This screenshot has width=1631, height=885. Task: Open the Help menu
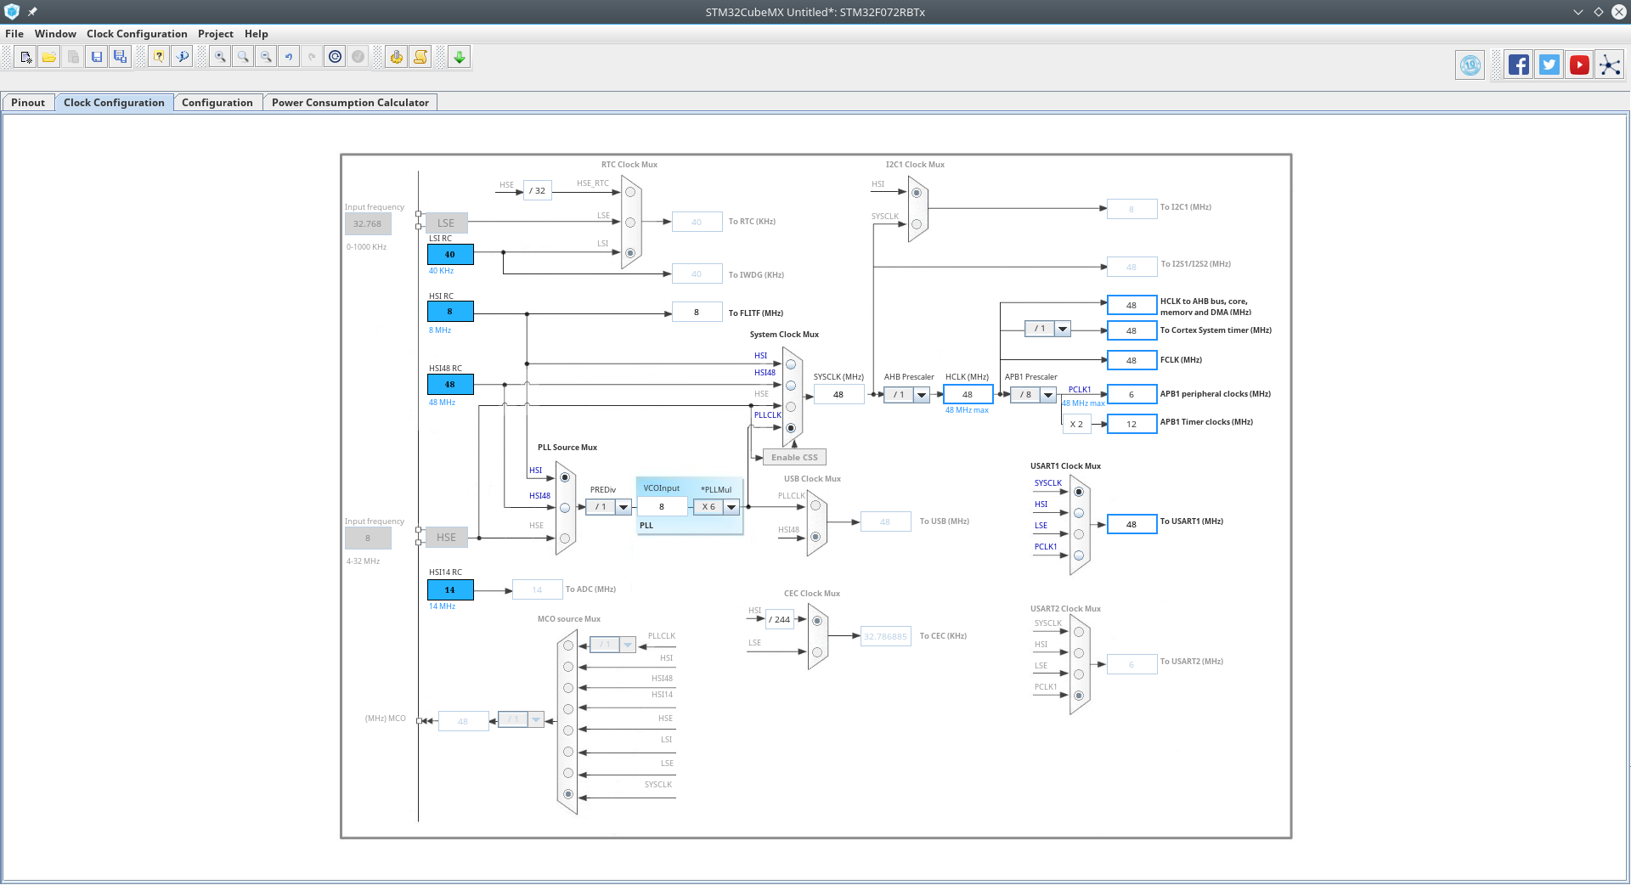point(257,34)
